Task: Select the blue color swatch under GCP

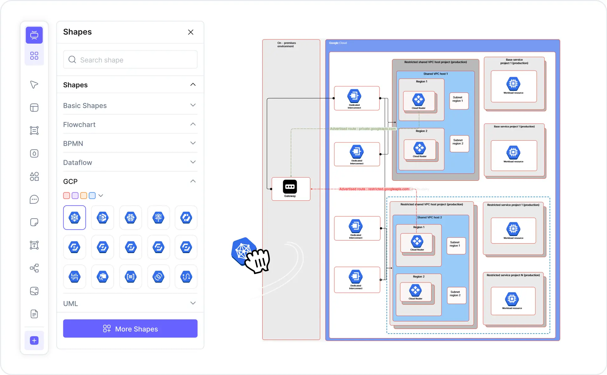Action: tap(92, 195)
